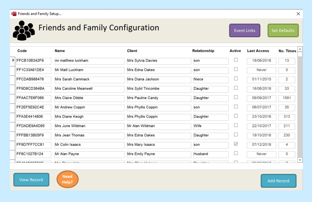This screenshot has height=202, width=312.
Task: Click the code field FF9D6CD364BA
Action: pyautogui.click(x=34, y=89)
